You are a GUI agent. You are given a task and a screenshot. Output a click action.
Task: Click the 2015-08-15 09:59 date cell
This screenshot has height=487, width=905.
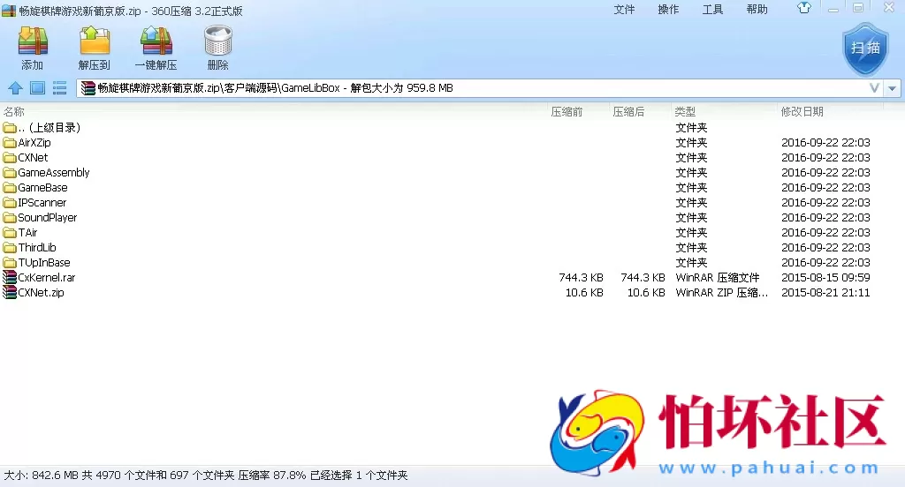(825, 277)
